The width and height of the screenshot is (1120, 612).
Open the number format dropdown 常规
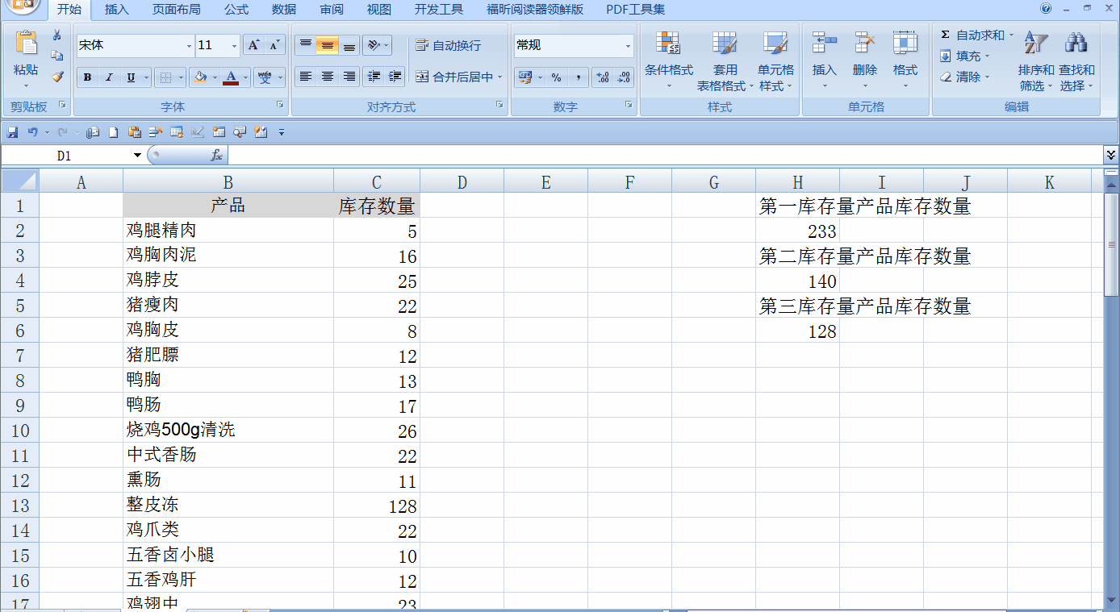pos(628,46)
